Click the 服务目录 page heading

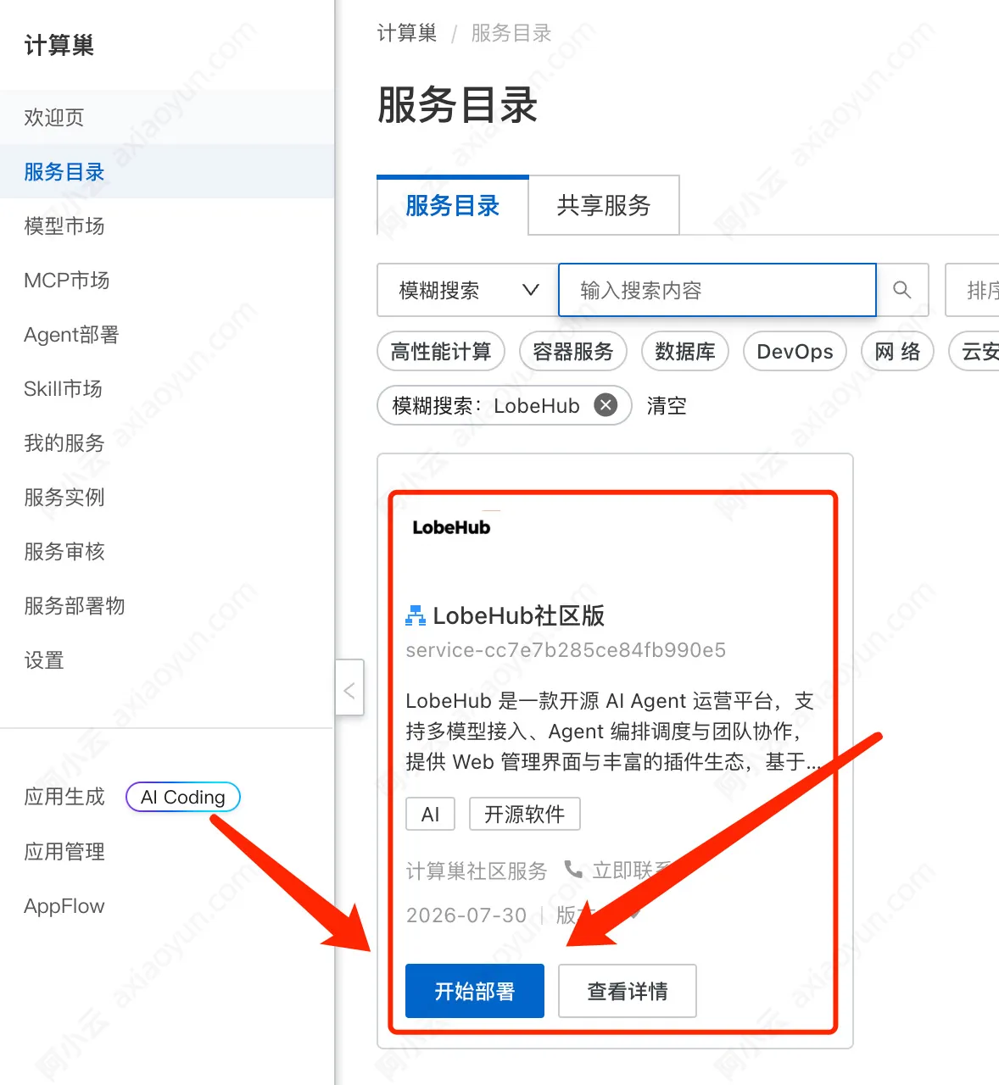tap(458, 106)
